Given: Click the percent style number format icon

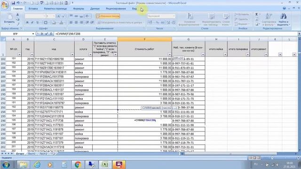Looking at the screenshot, I should (x=158, y=23).
